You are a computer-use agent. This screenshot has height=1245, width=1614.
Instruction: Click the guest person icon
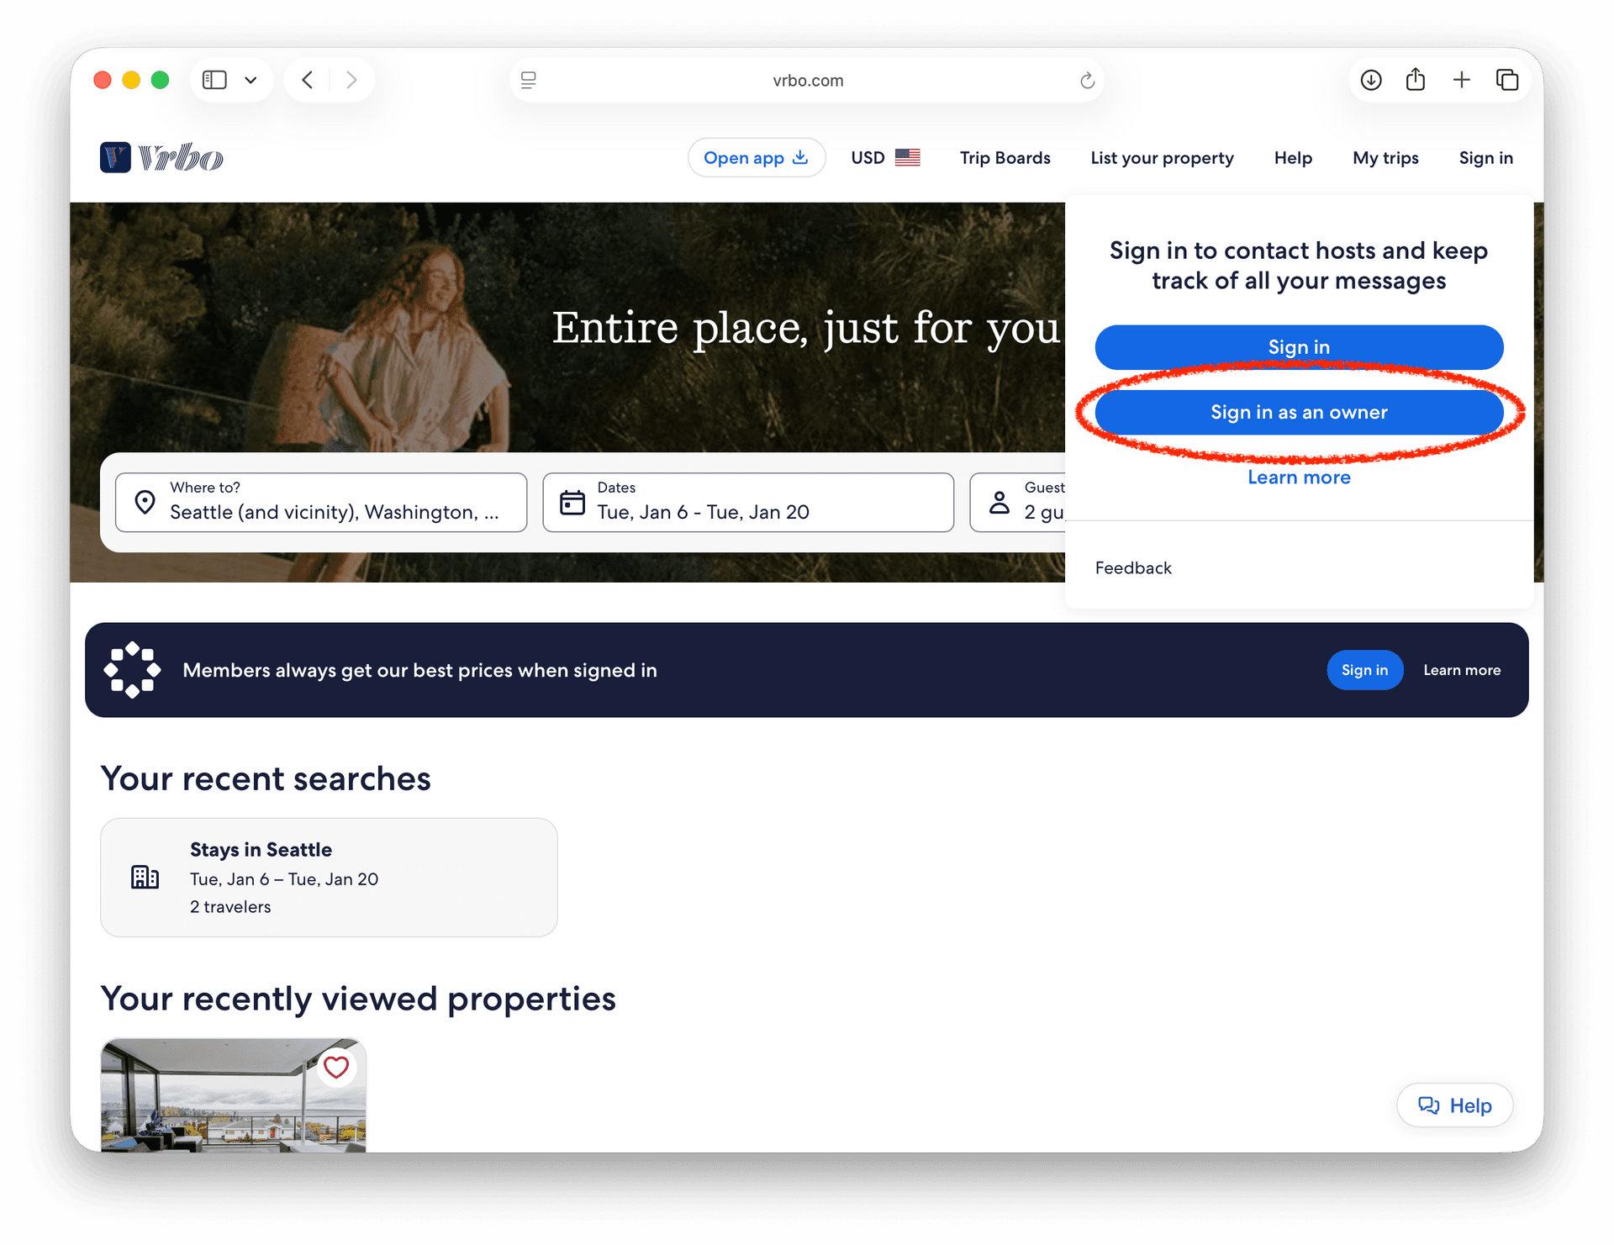point(1000,501)
